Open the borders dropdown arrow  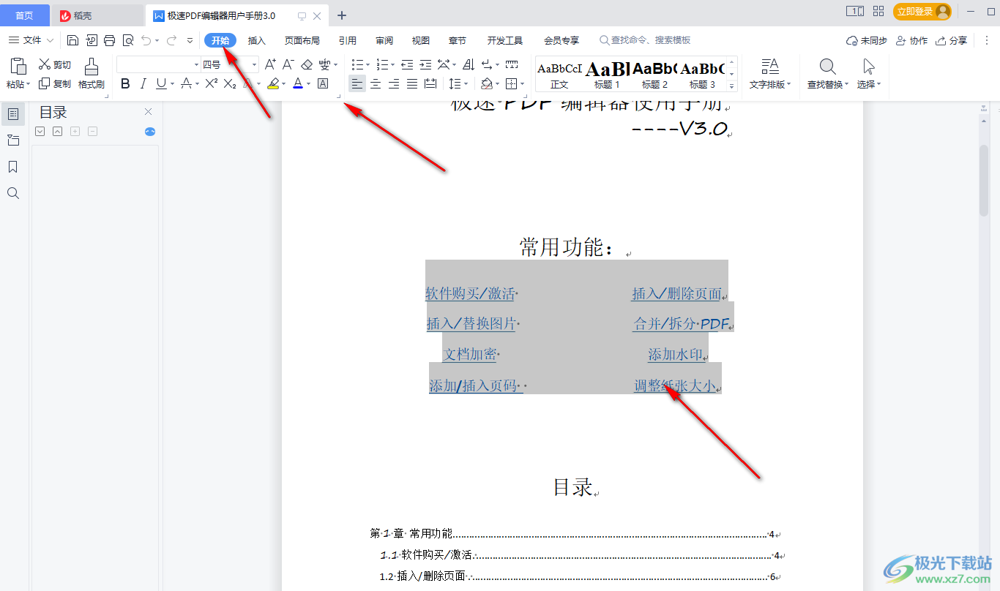tap(522, 84)
